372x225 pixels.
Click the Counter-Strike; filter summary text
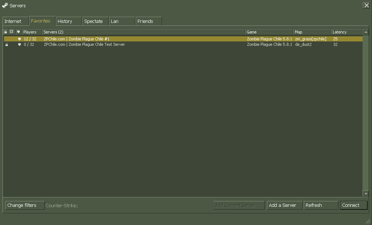coord(62,206)
